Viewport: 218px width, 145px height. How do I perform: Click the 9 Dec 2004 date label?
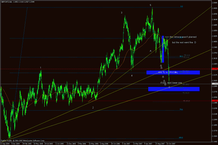15,144
